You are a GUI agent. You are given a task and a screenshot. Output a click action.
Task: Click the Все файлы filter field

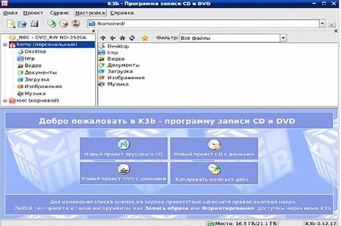click(x=230, y=38)
